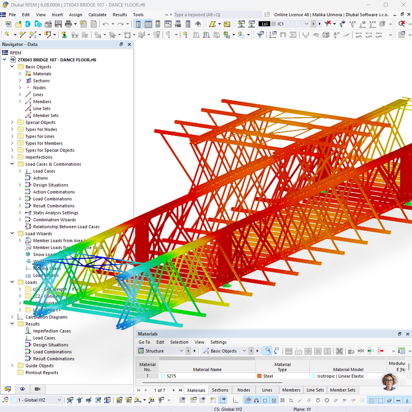Click the New Model icon
The height and width of the screenshot is (412, 412).
click(8, 24)
